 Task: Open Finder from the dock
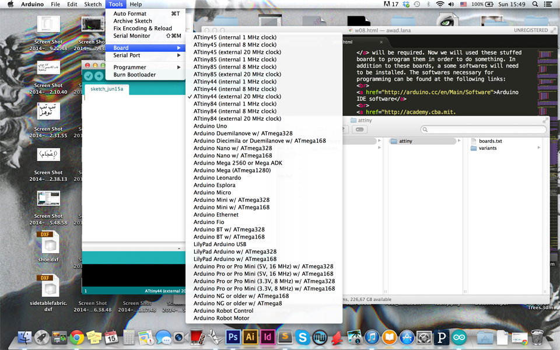(x=25, y=338)
